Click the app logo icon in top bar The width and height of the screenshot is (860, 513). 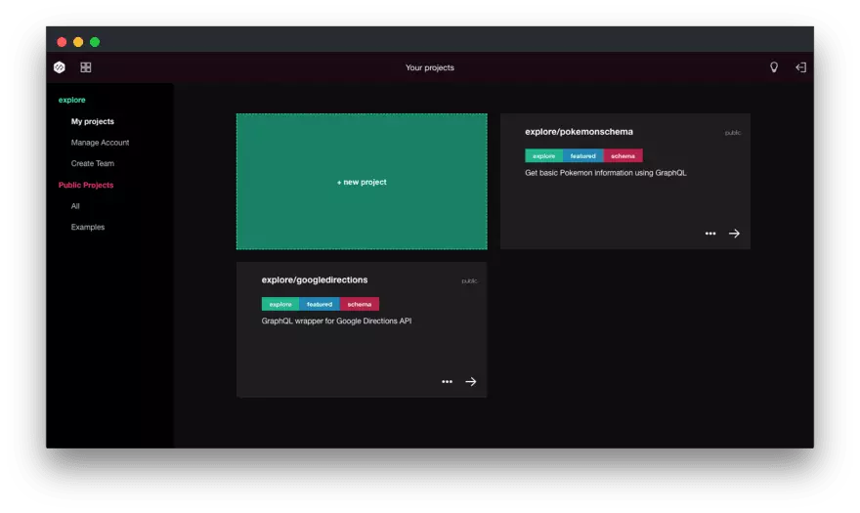(x=60, y=67)
